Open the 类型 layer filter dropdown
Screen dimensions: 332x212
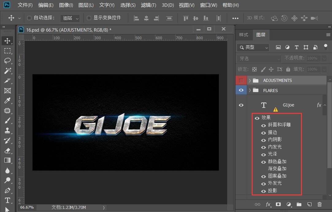[x=253, y=48]
